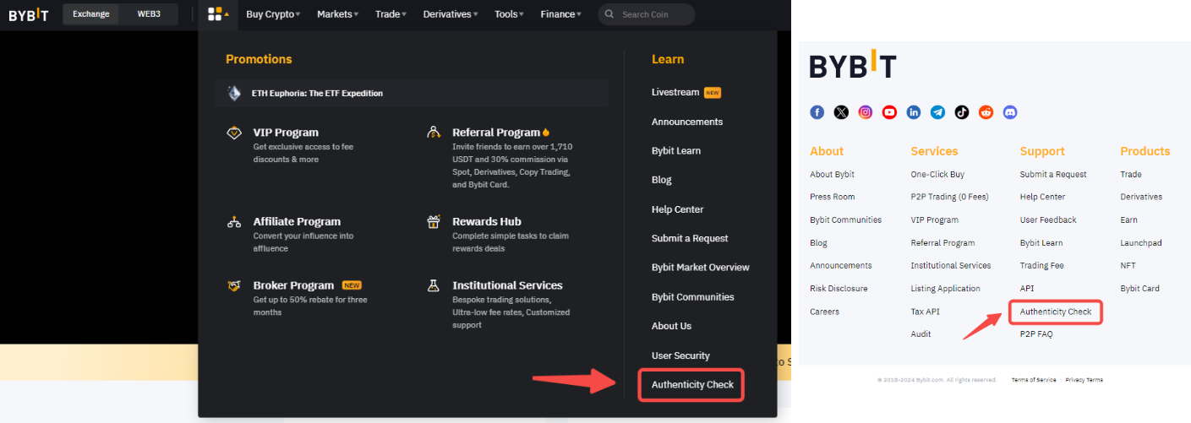The image size is (1191, 423).
Task: Open Privacy Terms at page bottom
Action: (x=1084, y=380)
